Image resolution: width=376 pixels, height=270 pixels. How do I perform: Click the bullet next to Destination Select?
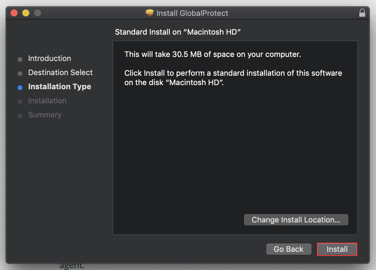tap(20, 73)
